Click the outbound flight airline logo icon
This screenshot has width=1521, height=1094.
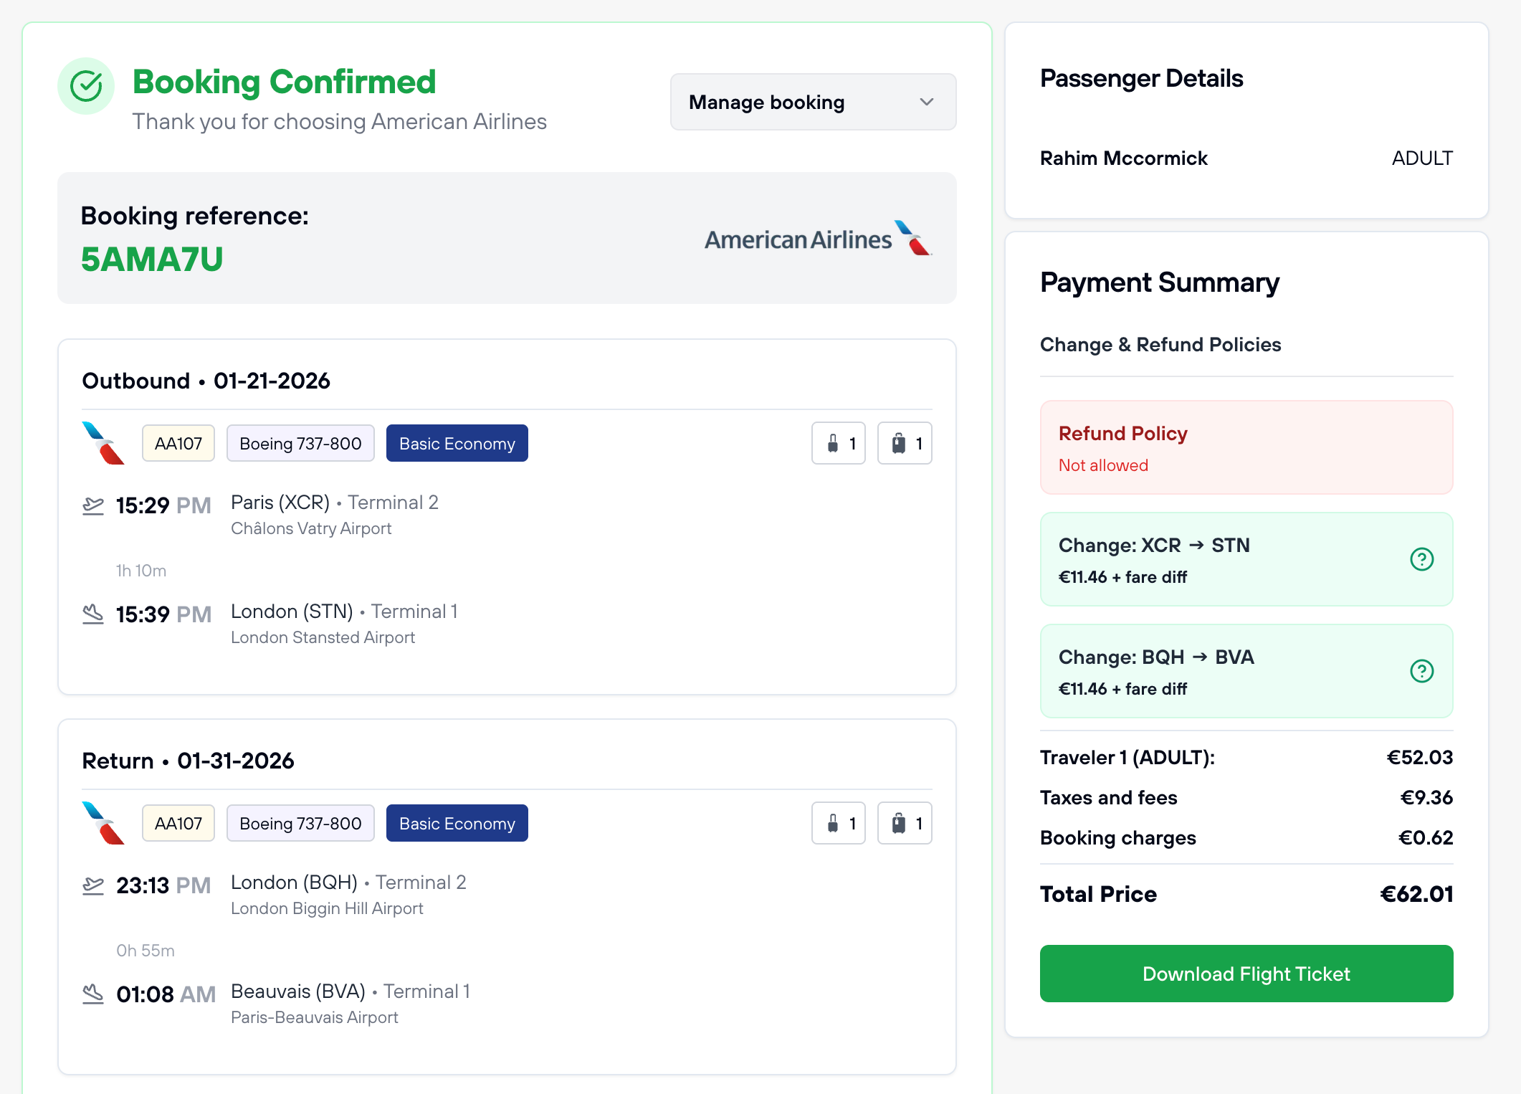(x=103, y=443)
